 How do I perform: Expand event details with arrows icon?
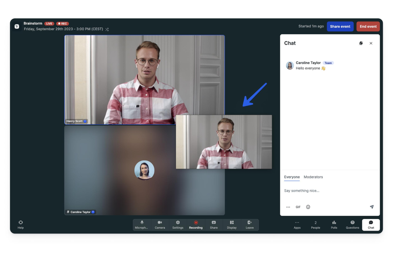pos(107,29)
